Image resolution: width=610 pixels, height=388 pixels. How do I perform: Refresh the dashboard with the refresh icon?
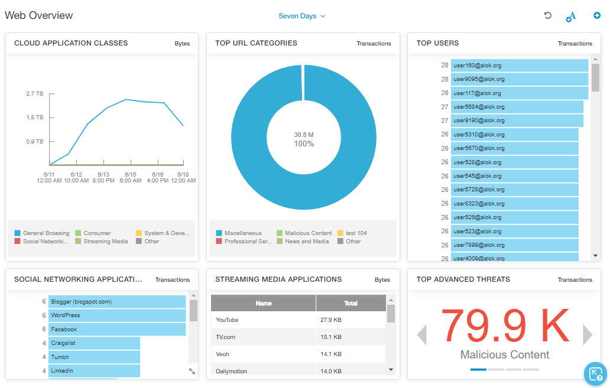pos(547,15)
